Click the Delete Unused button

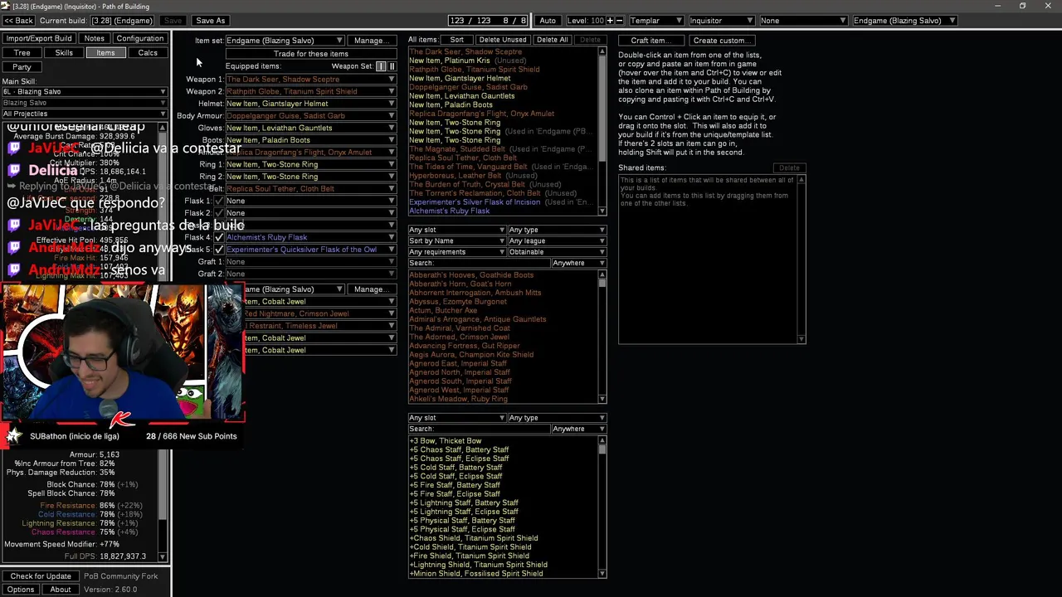502,40
